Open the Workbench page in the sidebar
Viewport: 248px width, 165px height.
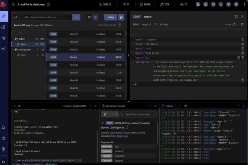click(x=3, y=27)
